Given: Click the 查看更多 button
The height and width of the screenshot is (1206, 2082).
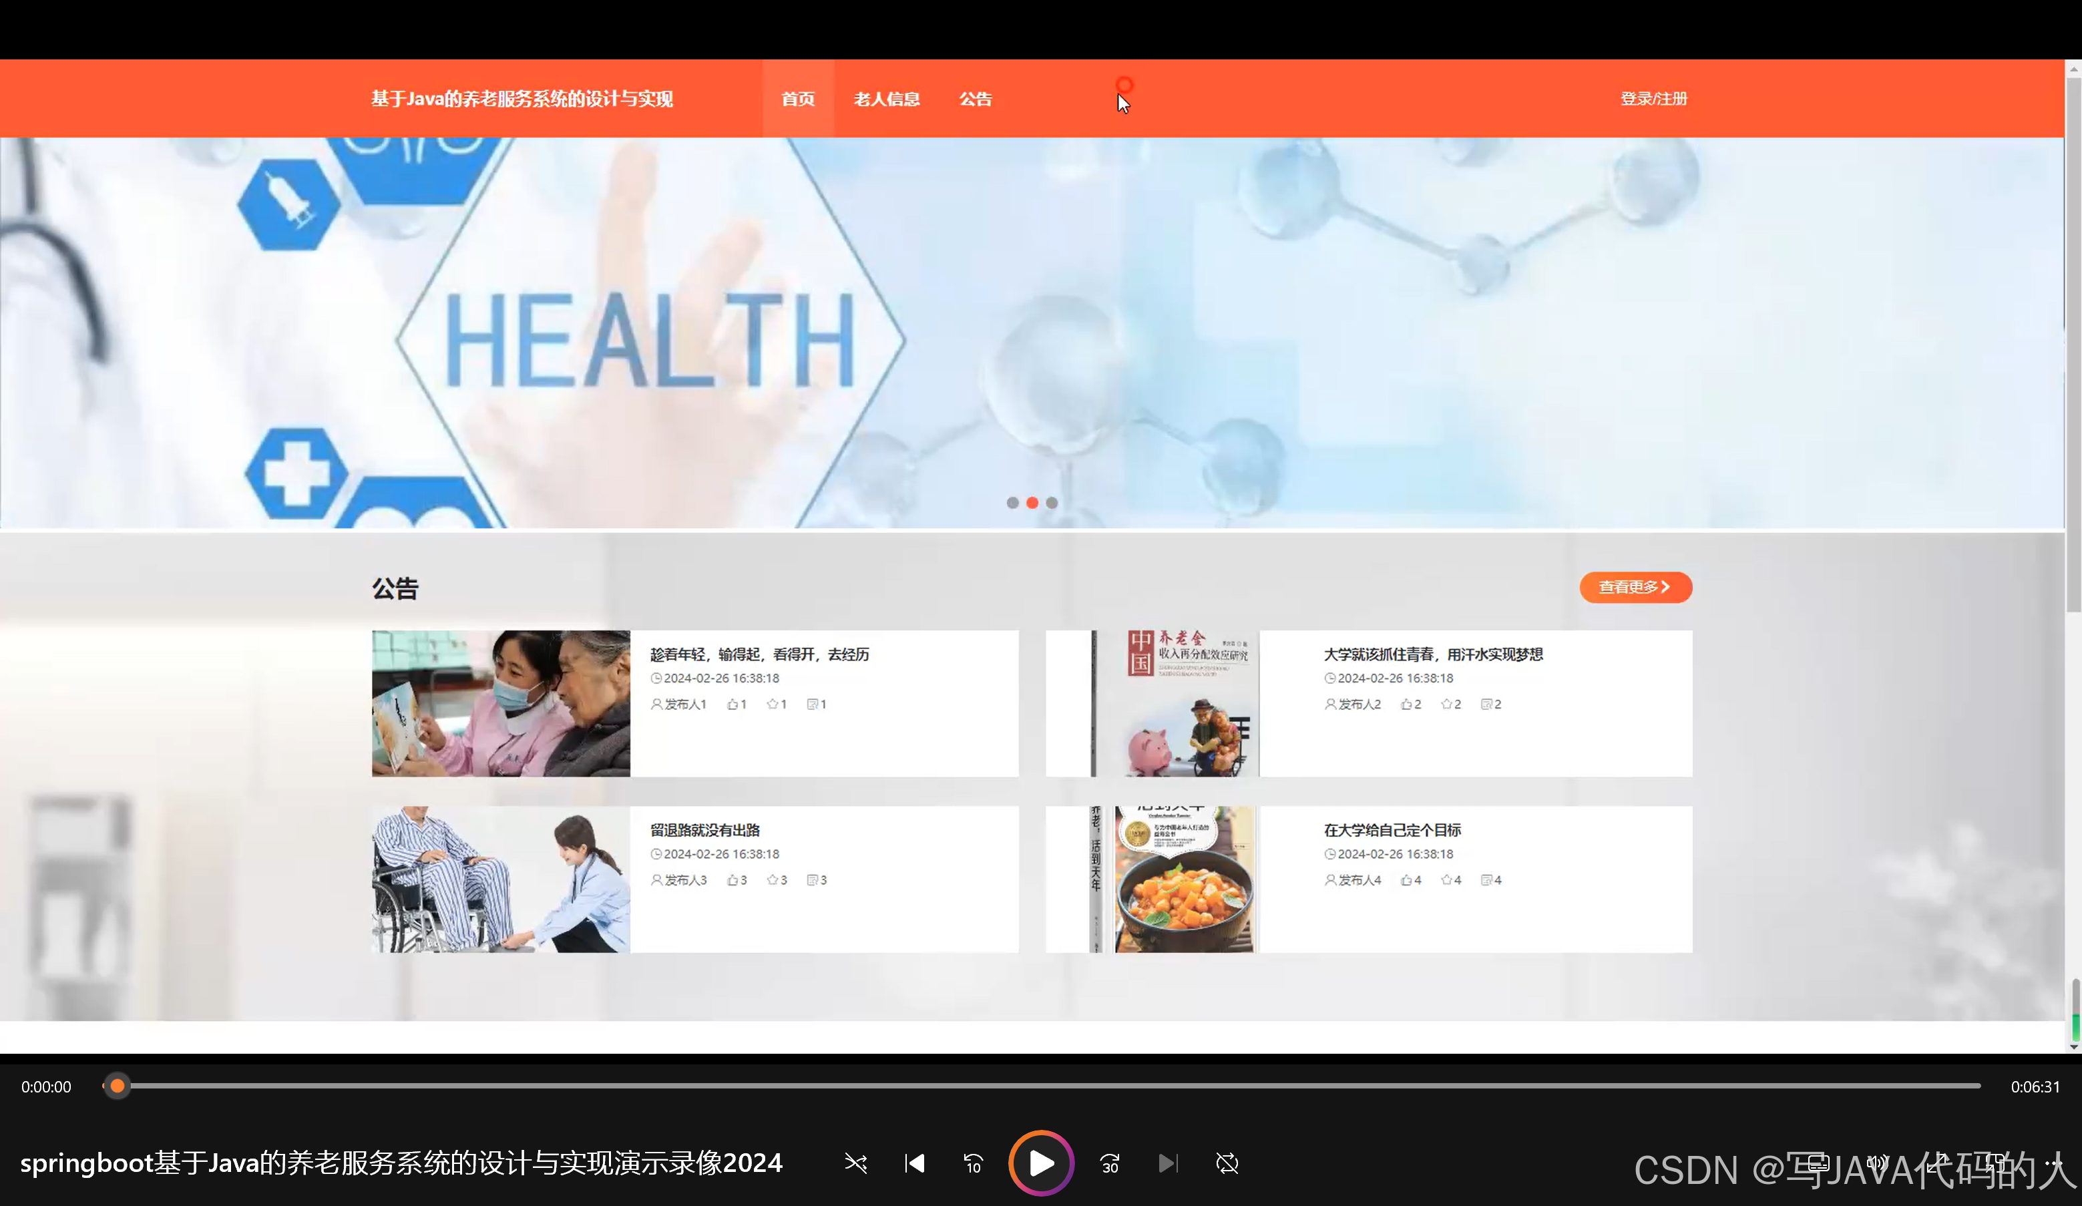Looking at the screenshot, I should 1635,586.
